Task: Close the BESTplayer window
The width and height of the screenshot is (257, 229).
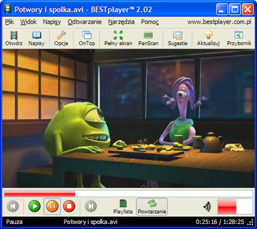Action: coord(248,9)
